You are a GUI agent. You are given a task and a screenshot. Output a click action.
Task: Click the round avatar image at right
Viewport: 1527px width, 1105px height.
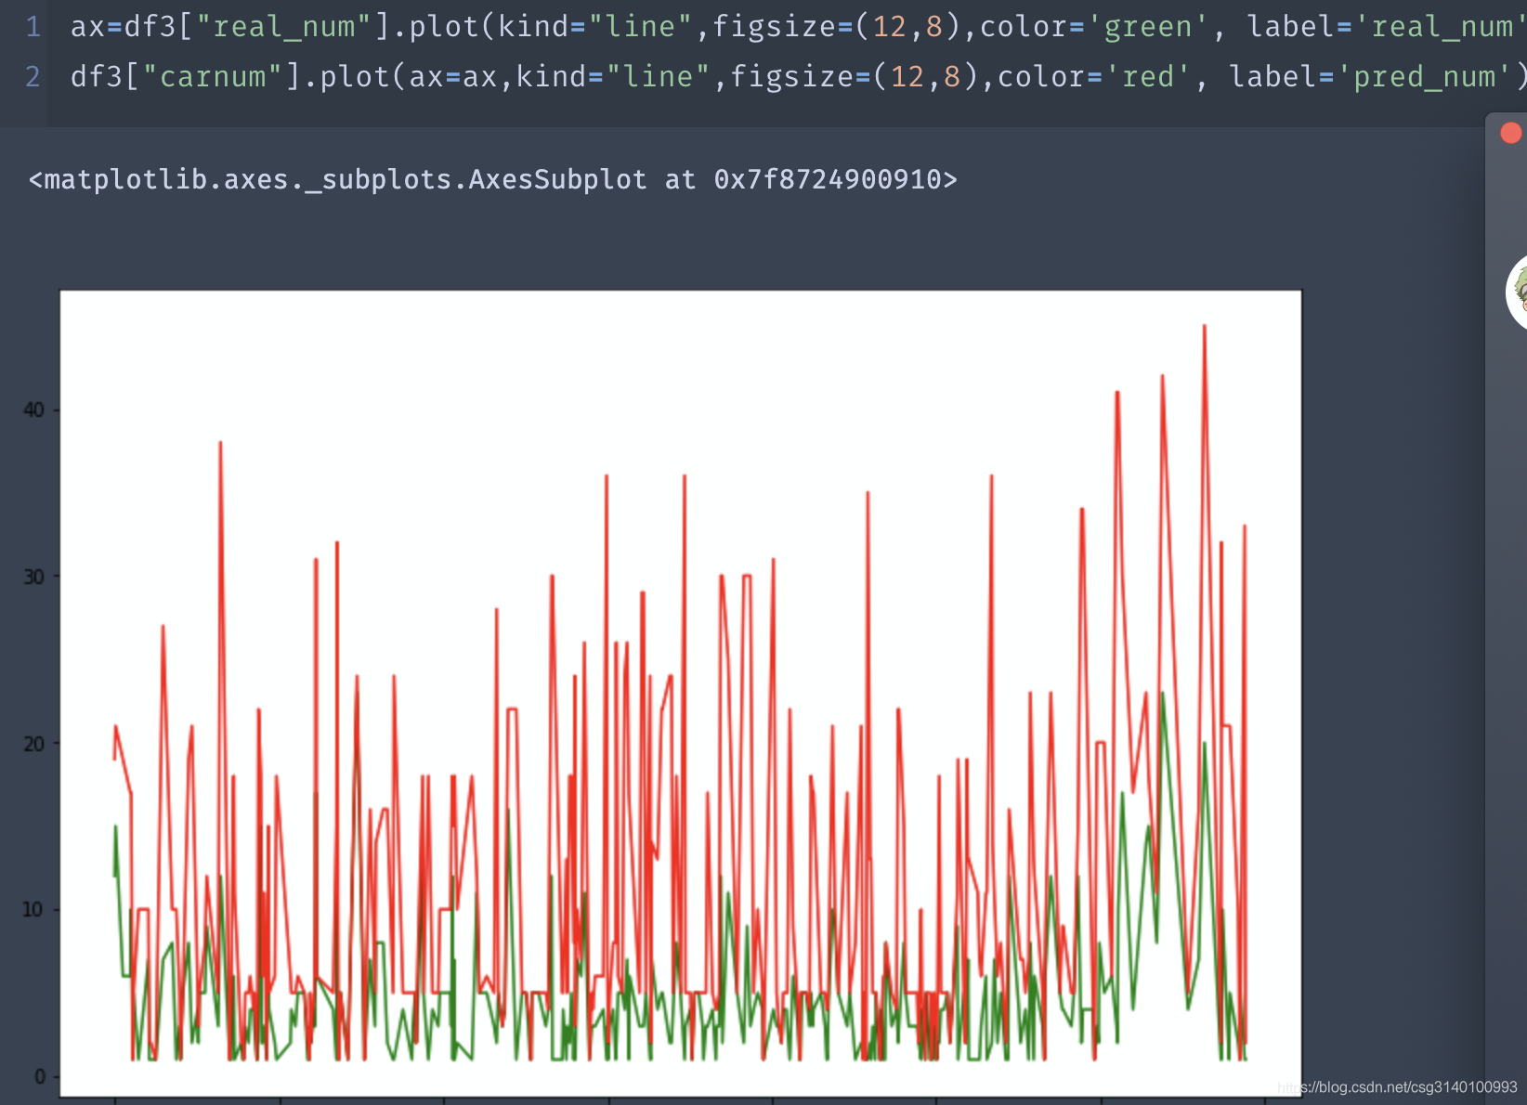(x=1517, y=292)
